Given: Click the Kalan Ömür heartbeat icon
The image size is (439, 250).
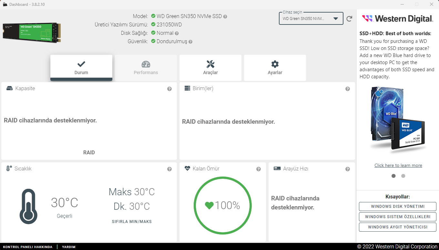Looking at the screenshot, I should [187, 168].
